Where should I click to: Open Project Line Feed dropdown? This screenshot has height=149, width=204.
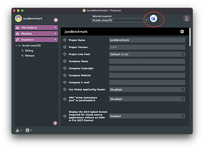pyautogui.click(x=147, y=54)
